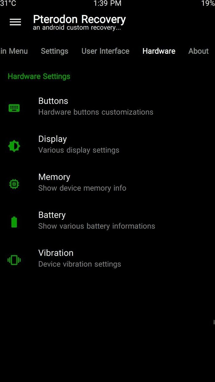Tap the green brightness Display icon
The height and width of the screenshot is (382, 215).
tap(14, 146)
